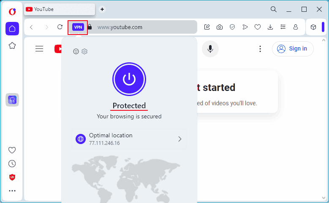
Task: Open the Flow send arrow icon
Action: pos(245,27)
